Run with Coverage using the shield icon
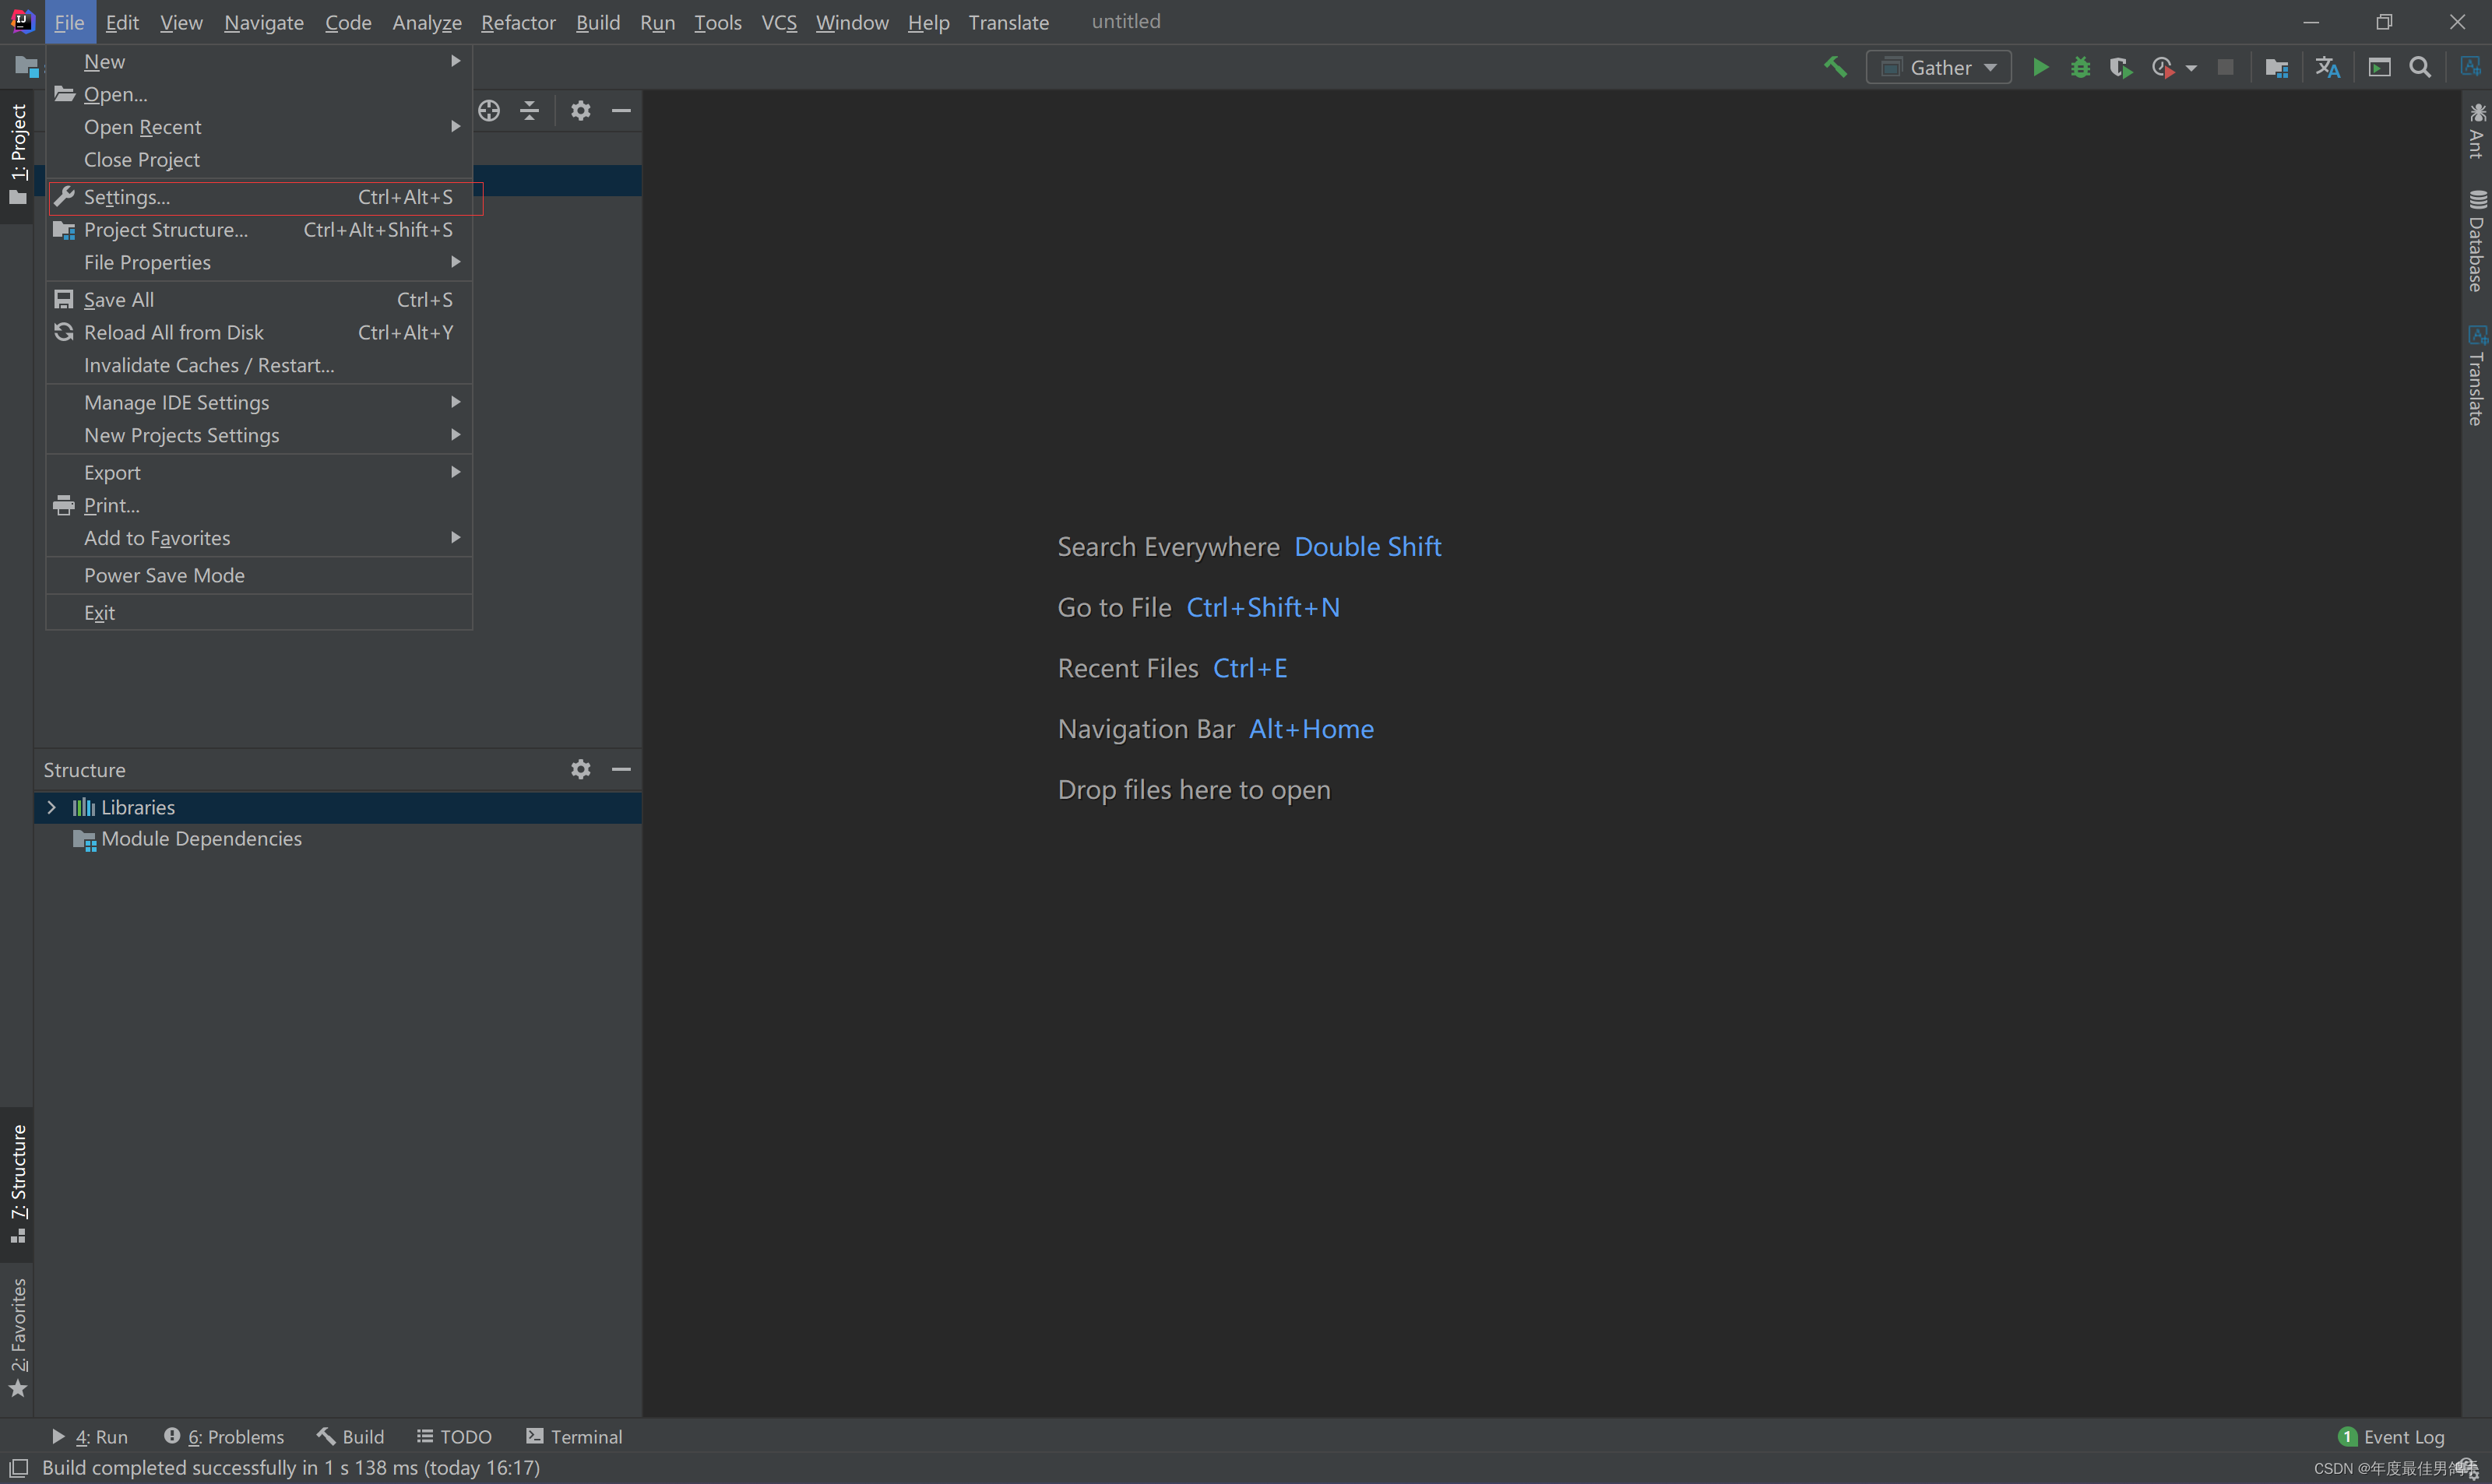Viewport: 2492px width, 1484px height. pyautogui.click(x=2121, y=67)
